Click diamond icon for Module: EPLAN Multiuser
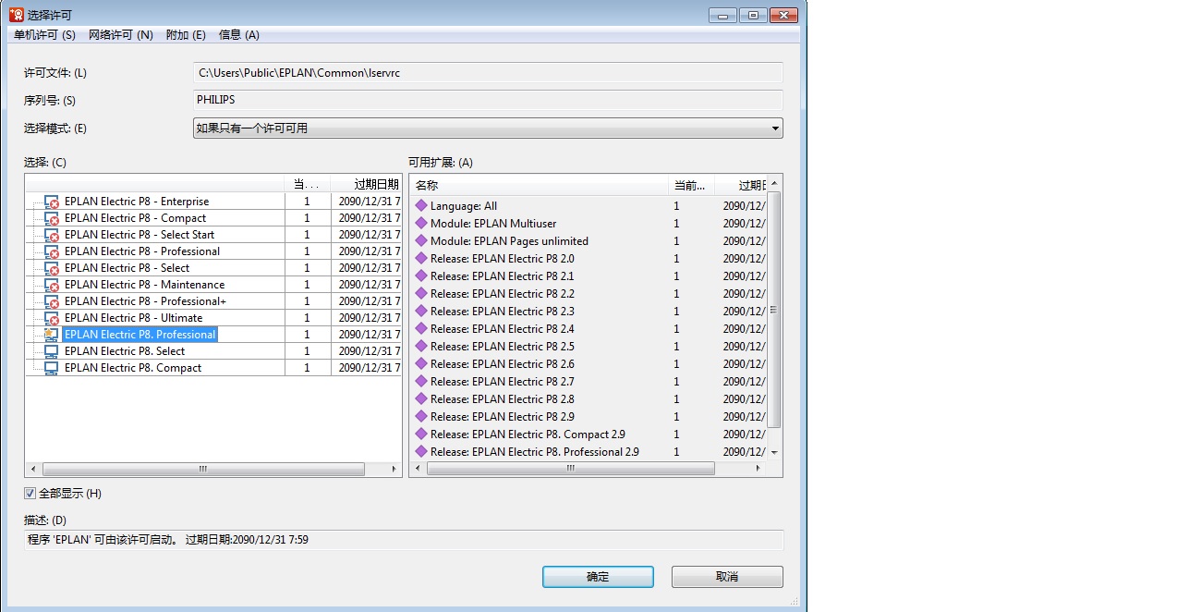The width and height of the screenshot is (1177, 612). click(x=421, y=224)
